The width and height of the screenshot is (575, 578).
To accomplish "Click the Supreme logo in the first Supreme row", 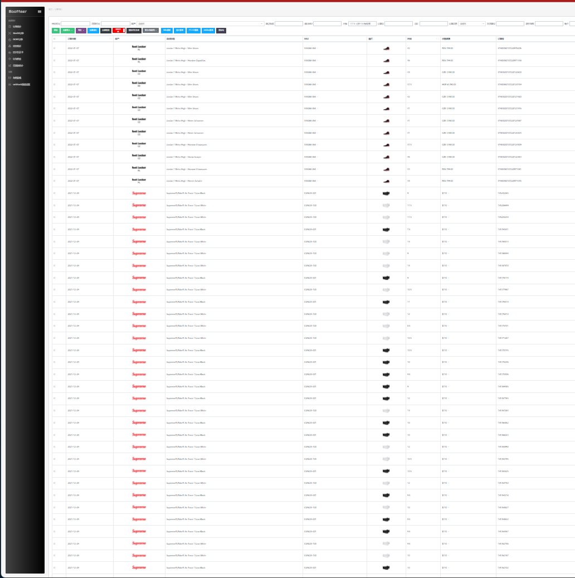I will point(139,193).
